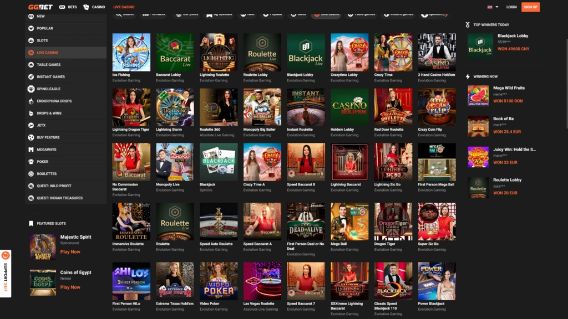Select Endorphina Drops flame icon
Screen dimensions: 568x319
31,101
